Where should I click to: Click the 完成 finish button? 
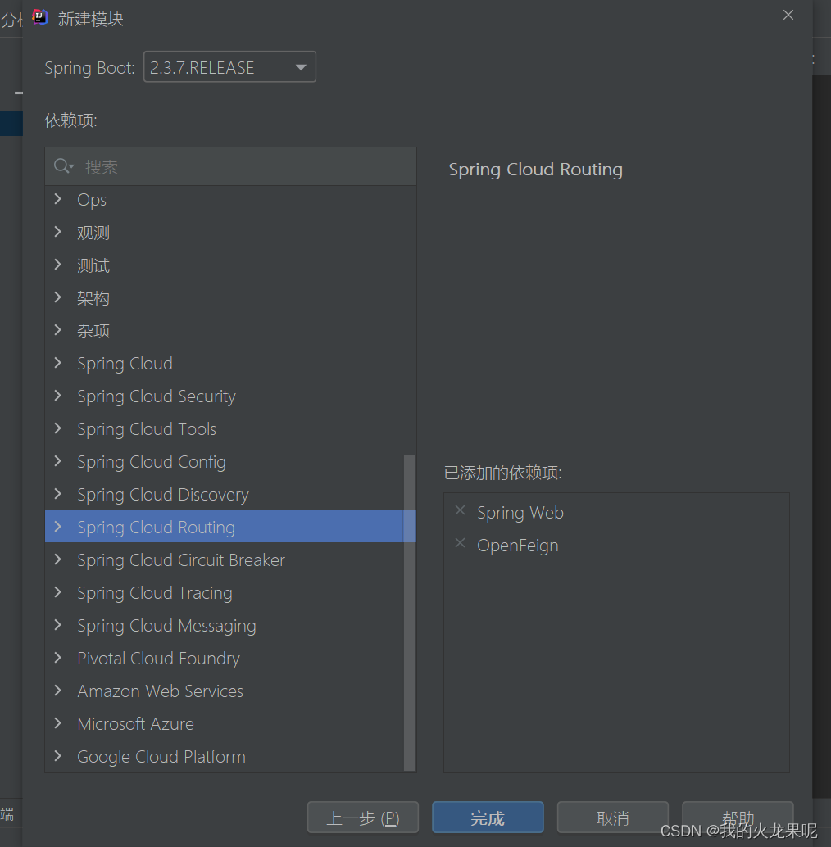pos(488,818)
